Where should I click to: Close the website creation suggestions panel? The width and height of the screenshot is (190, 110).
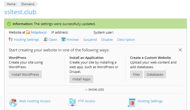click(180, 50)
